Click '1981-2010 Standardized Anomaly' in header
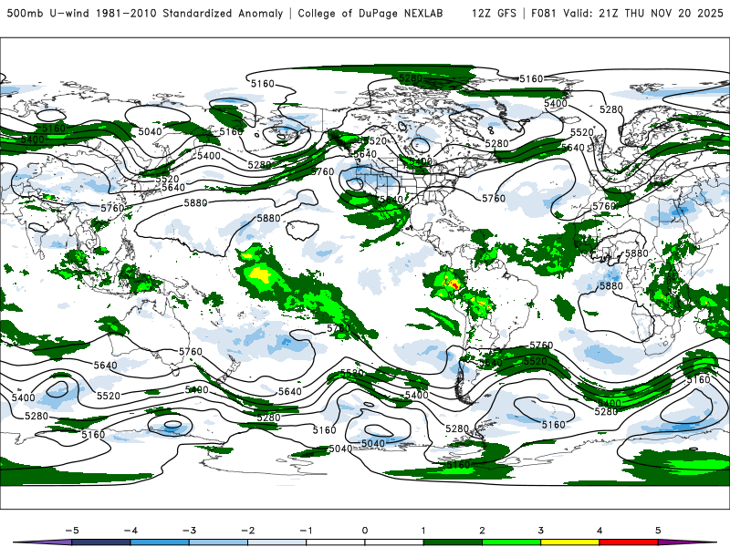The width and height of the screenshot is (730, 547). tap(190, 13)
